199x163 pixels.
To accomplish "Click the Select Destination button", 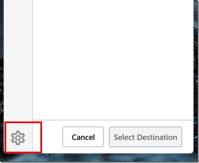I will tap(145, 137).
